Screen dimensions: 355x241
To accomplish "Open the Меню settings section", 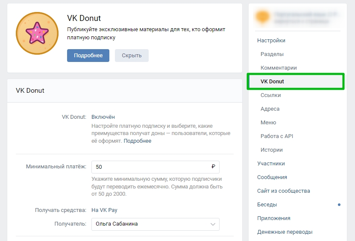I will coord(268,123).
